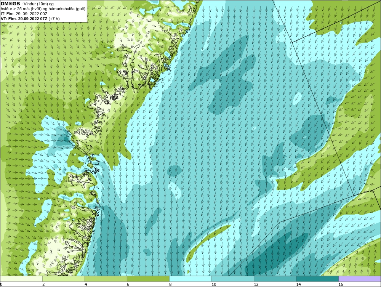This screenshot has height=287, width=381.
Task: Click the scale label '16' on the legend
Action: 341,285
